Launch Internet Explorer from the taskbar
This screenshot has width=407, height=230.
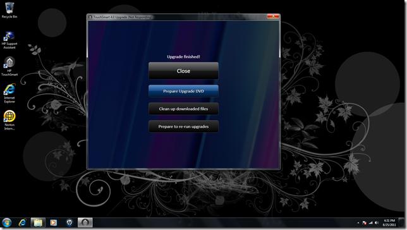[23, 222]
